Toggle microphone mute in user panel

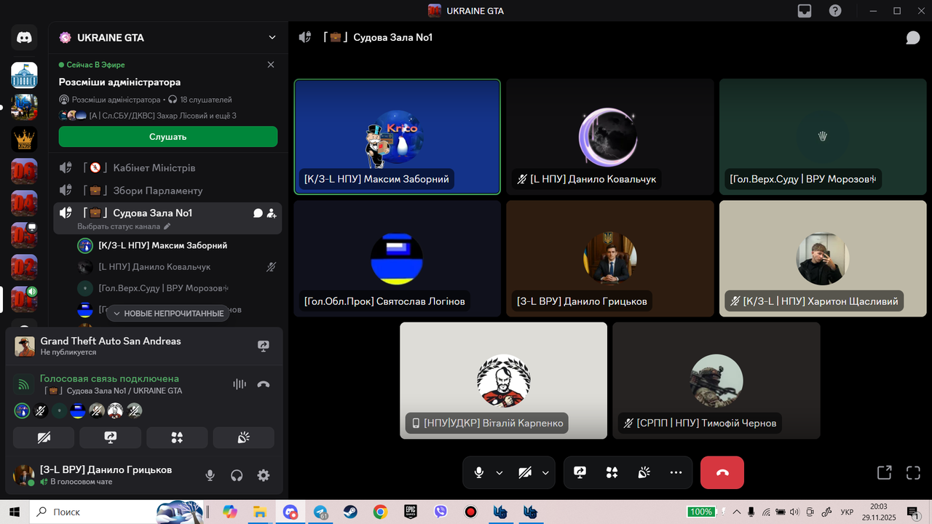tap(210, 475)
